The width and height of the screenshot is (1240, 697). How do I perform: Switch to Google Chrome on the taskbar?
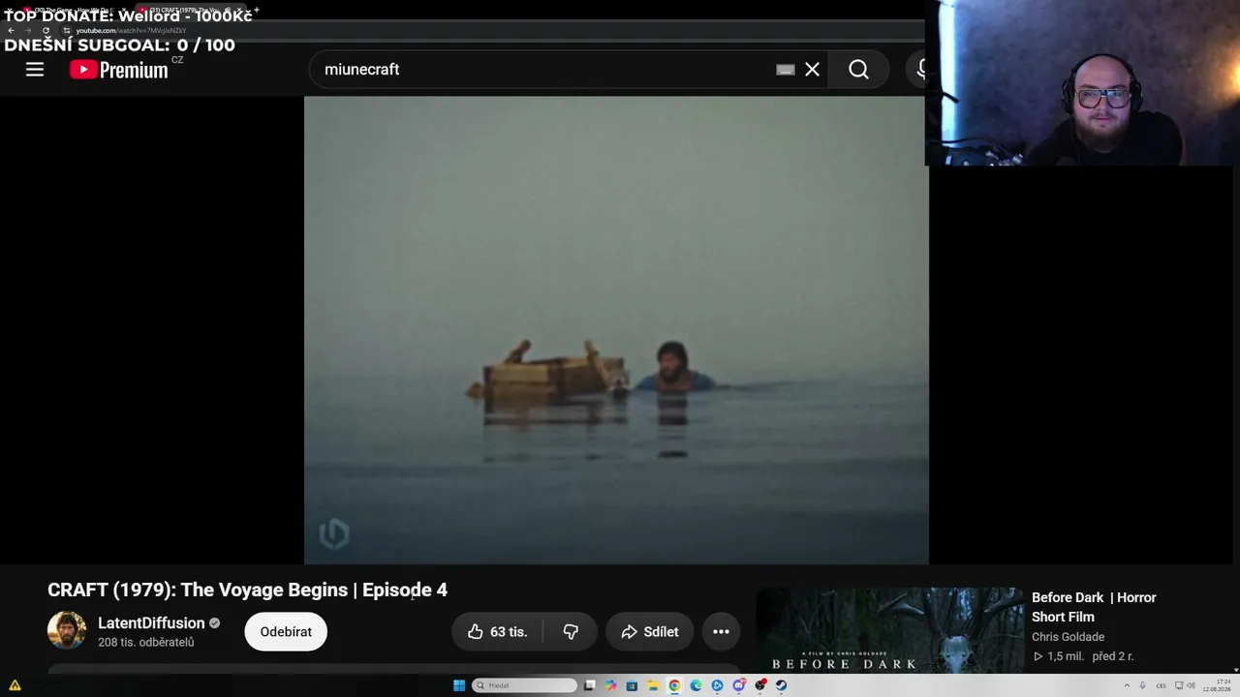coord(674,685)
